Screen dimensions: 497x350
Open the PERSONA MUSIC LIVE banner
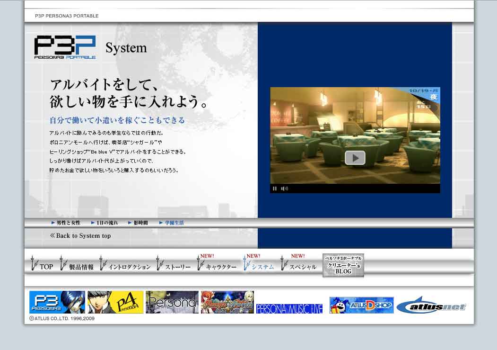pyautogui.click(x=289, y=308)
